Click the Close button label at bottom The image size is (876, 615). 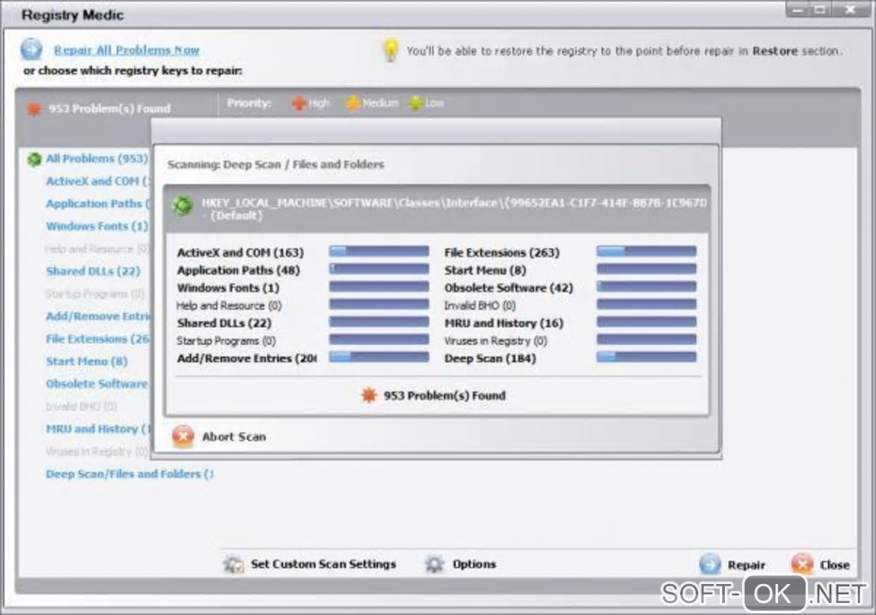pyautogui.click(x=835, y=565)
